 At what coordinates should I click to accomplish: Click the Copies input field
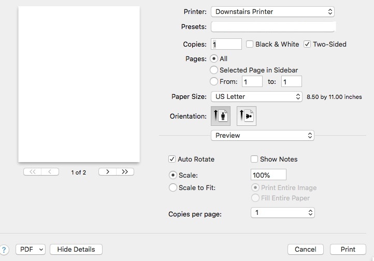tap(226, 44)
